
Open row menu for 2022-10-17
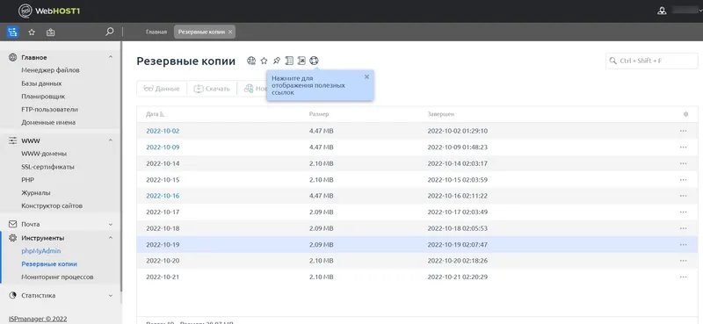tap(683, 212)
